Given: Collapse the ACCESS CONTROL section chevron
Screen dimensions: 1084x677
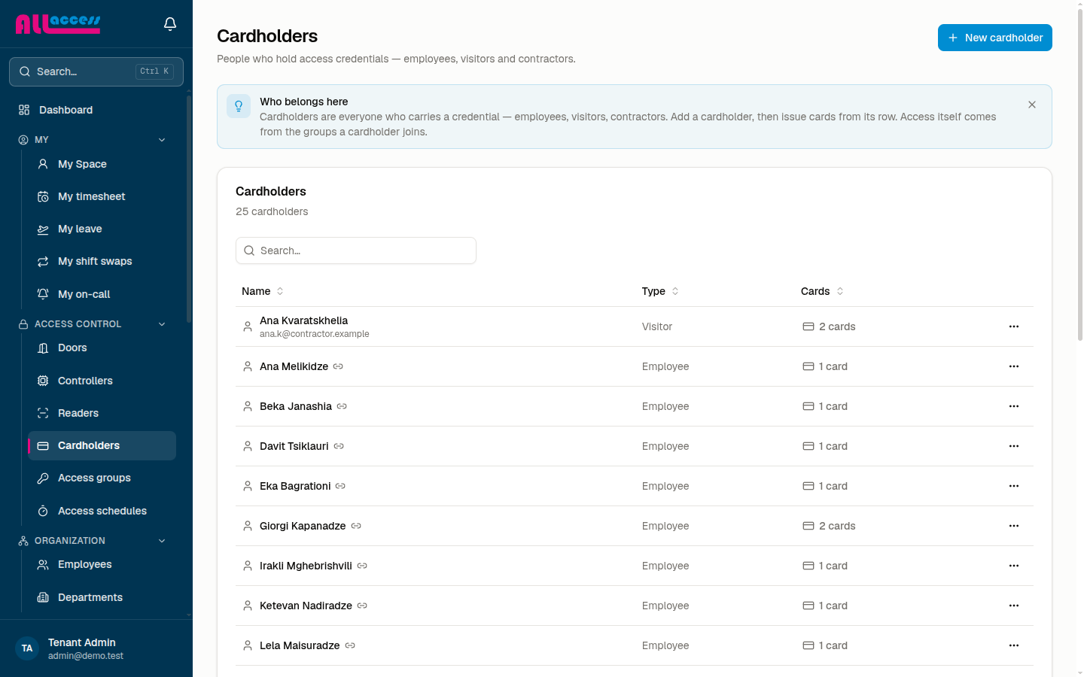Looking at the screenshot, I should (x=162, y=324).
